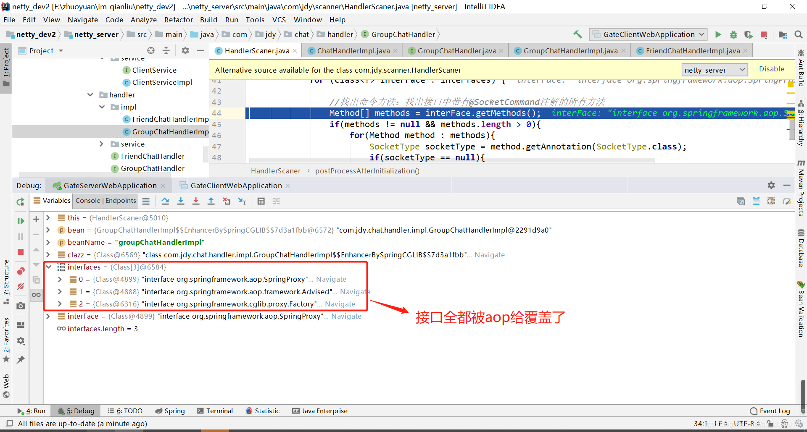
Task: Select ClientServiceImpl in Project tree
Action: 162,82
